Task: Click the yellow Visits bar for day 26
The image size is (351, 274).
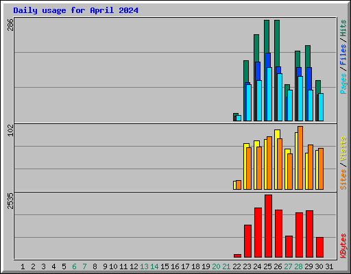Action: (277, 134)
